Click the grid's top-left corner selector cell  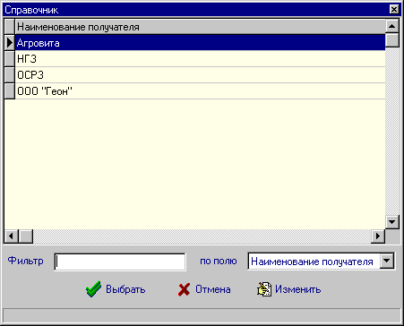point(10,27)
